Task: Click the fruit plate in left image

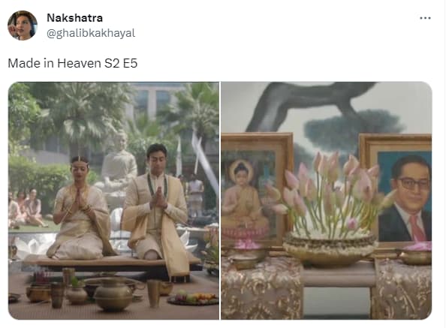Action: coord(194,299)
